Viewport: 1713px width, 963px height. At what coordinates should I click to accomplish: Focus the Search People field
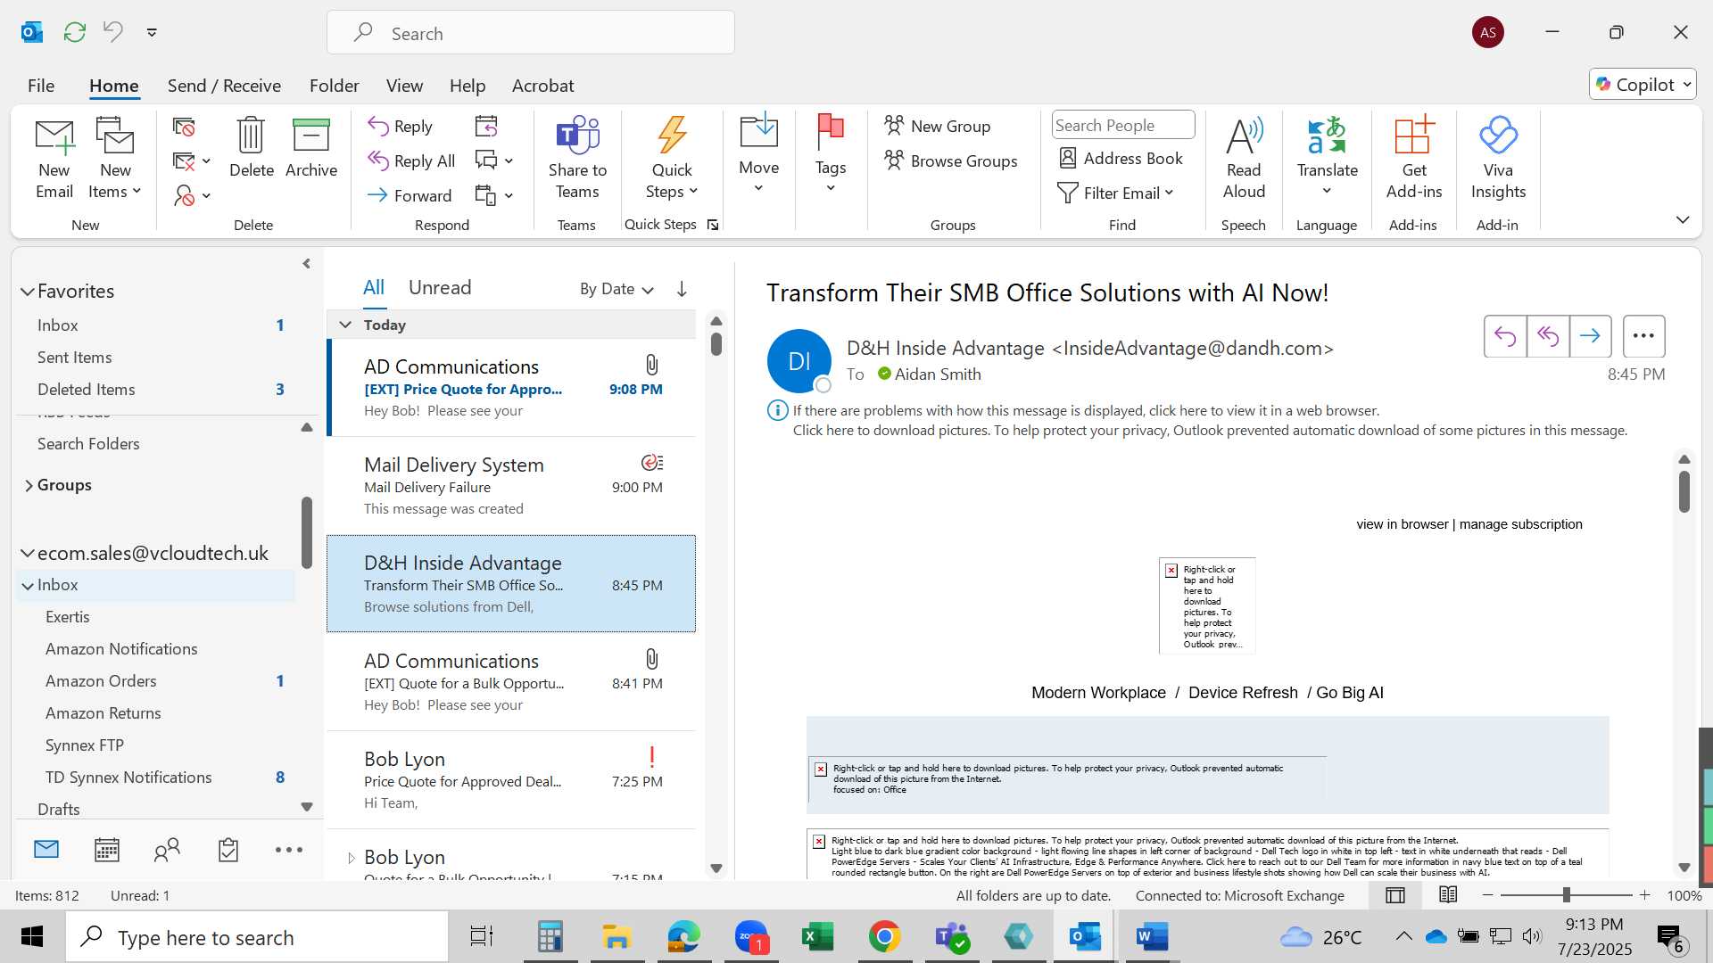(1123, 126)
